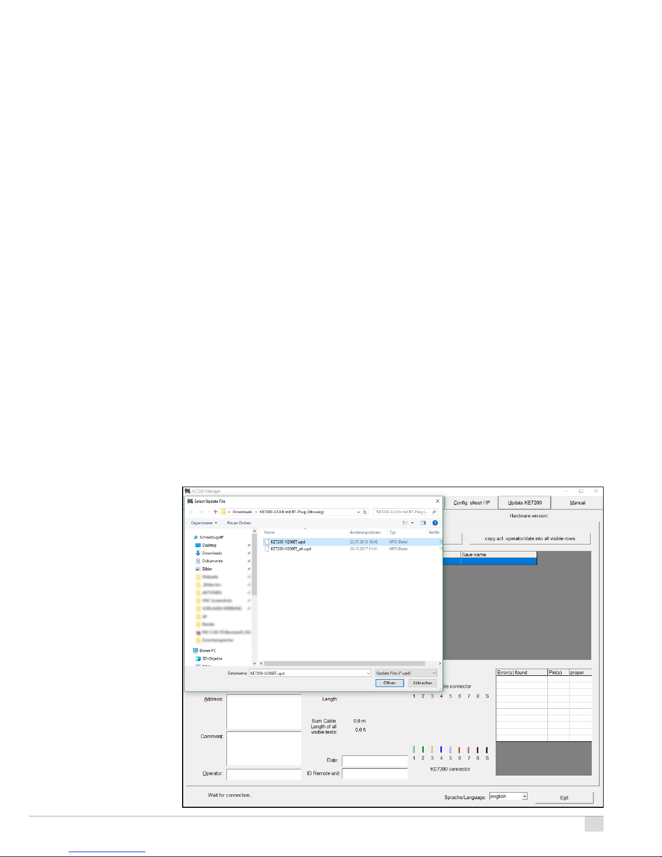Click the navigation pane scroll-down arrow
The image size is (662, 857).
(x=255, y=663)
